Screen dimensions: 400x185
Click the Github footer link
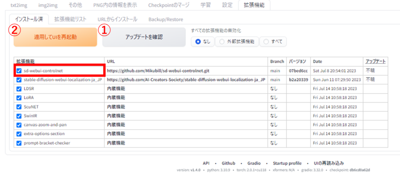coord(229,163)
